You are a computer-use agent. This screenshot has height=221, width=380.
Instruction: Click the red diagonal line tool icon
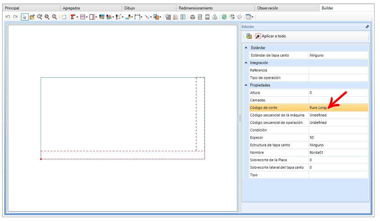coord(147,17)
